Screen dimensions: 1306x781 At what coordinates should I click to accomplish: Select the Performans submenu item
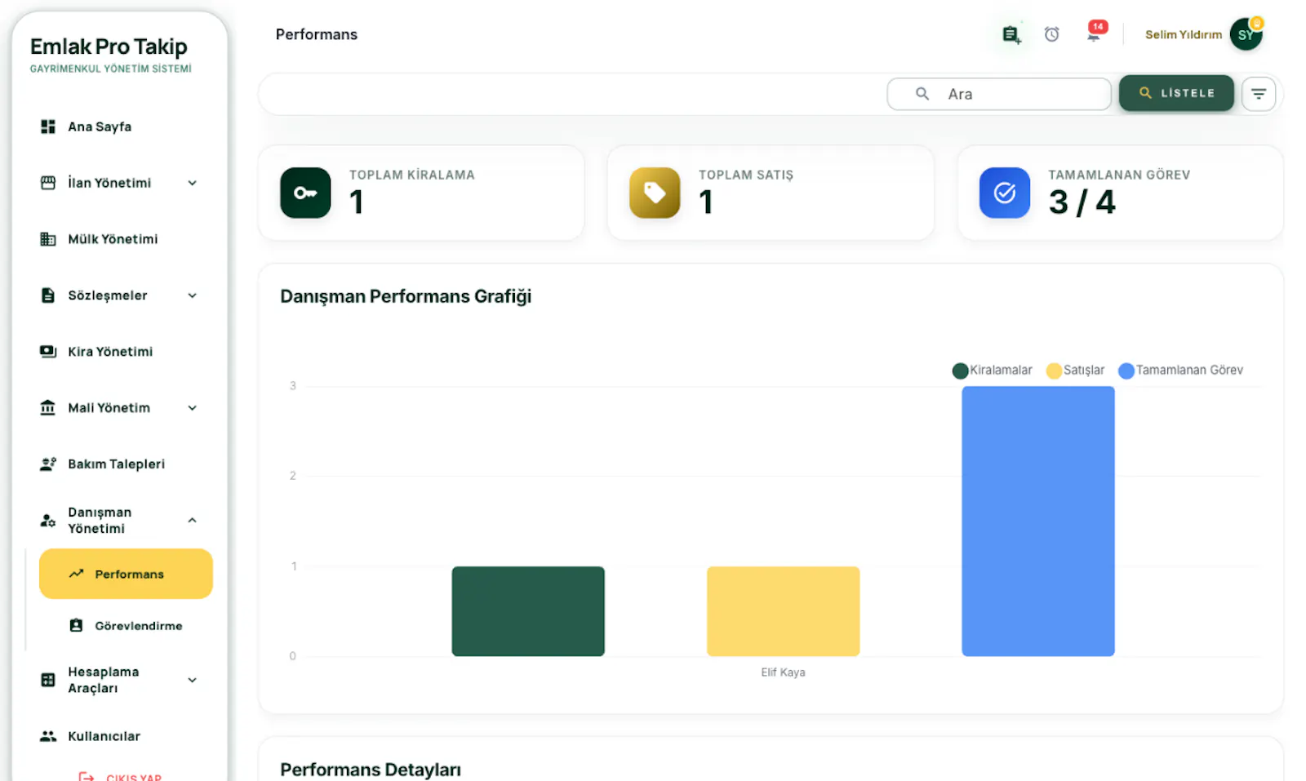tap(126, 574)
